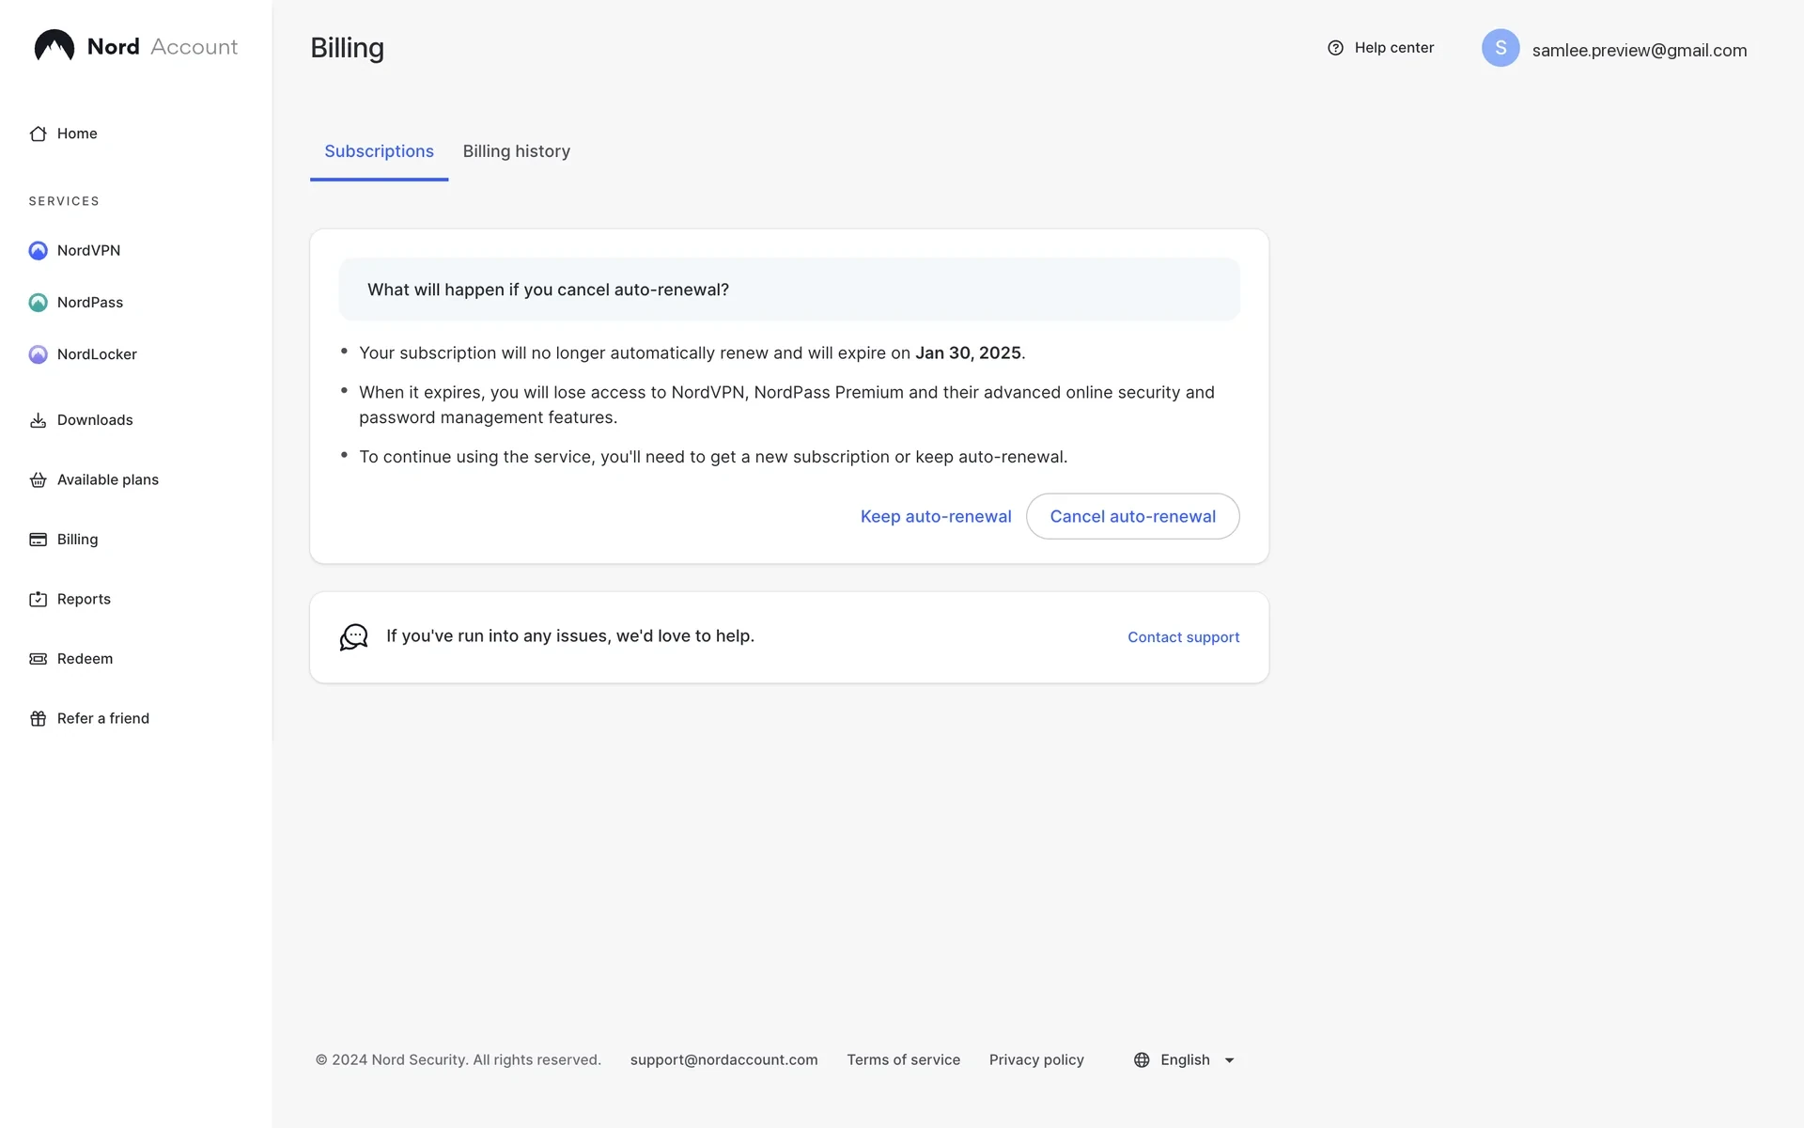This screenshot has height=1128, width=1804.
Task: Click 'What will happen if you cancel auto-renewal?' heading
Action: pos(548,290)
